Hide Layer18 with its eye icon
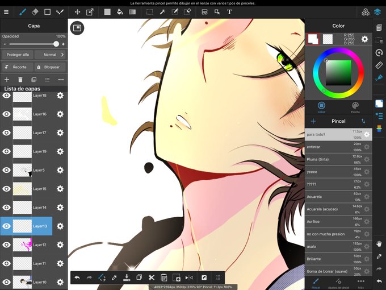Screen dimensions: 386x290 7,96
